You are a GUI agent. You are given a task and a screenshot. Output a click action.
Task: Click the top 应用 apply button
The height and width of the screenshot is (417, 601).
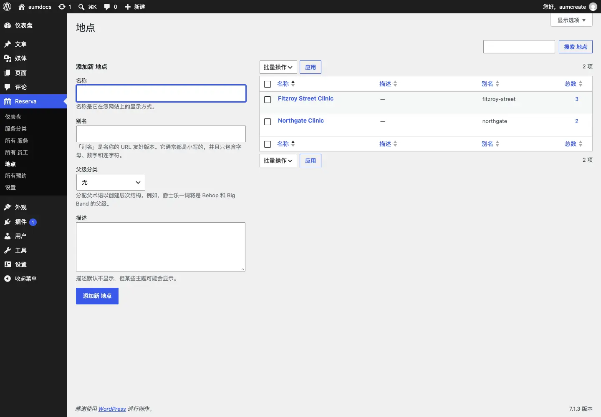[311, 67]
